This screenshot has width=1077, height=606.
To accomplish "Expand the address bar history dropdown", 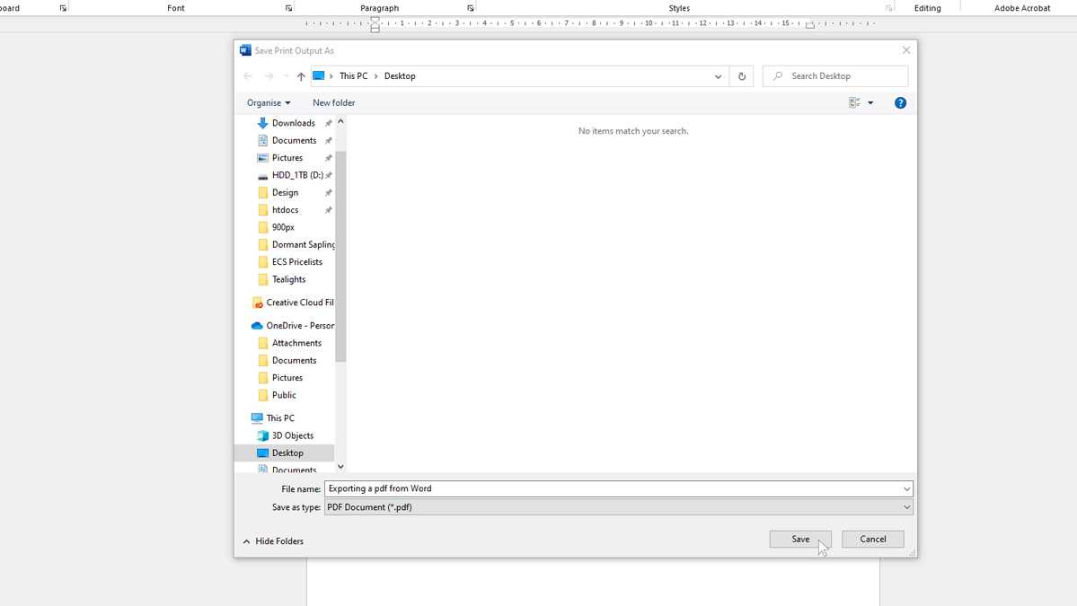I will click(x=717, y=76).
